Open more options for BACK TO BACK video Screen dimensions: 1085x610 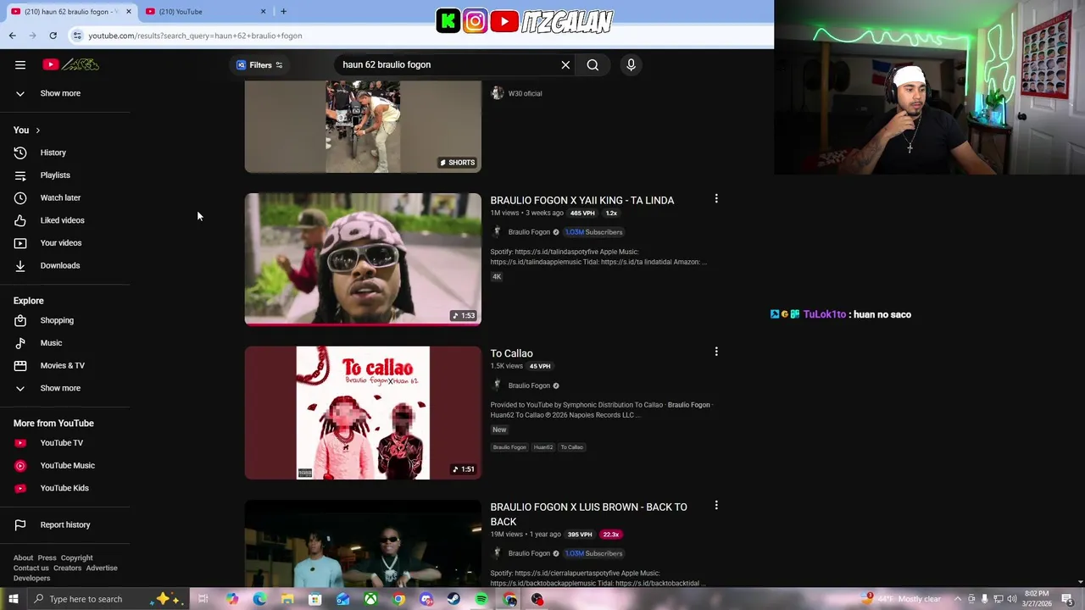pos(716,506)
